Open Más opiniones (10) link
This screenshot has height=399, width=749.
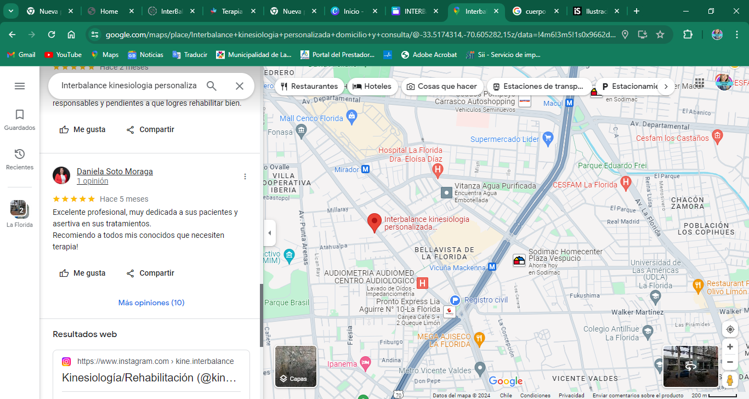click(151, 303)
